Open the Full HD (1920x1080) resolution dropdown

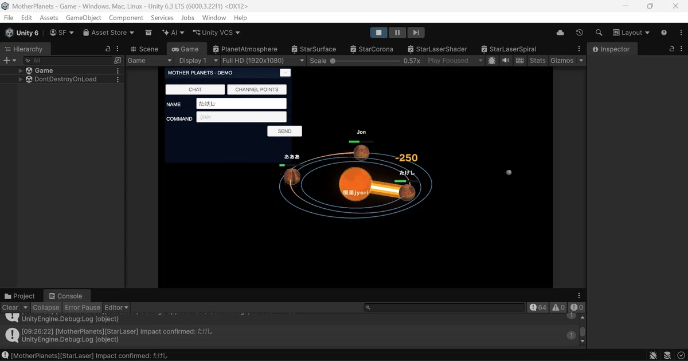coord(263,60)
